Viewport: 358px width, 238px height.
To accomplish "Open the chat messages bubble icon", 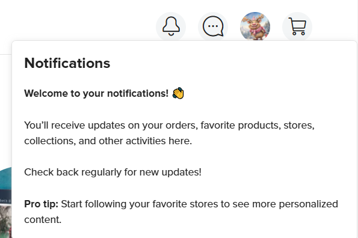I will tap(213, 26).
